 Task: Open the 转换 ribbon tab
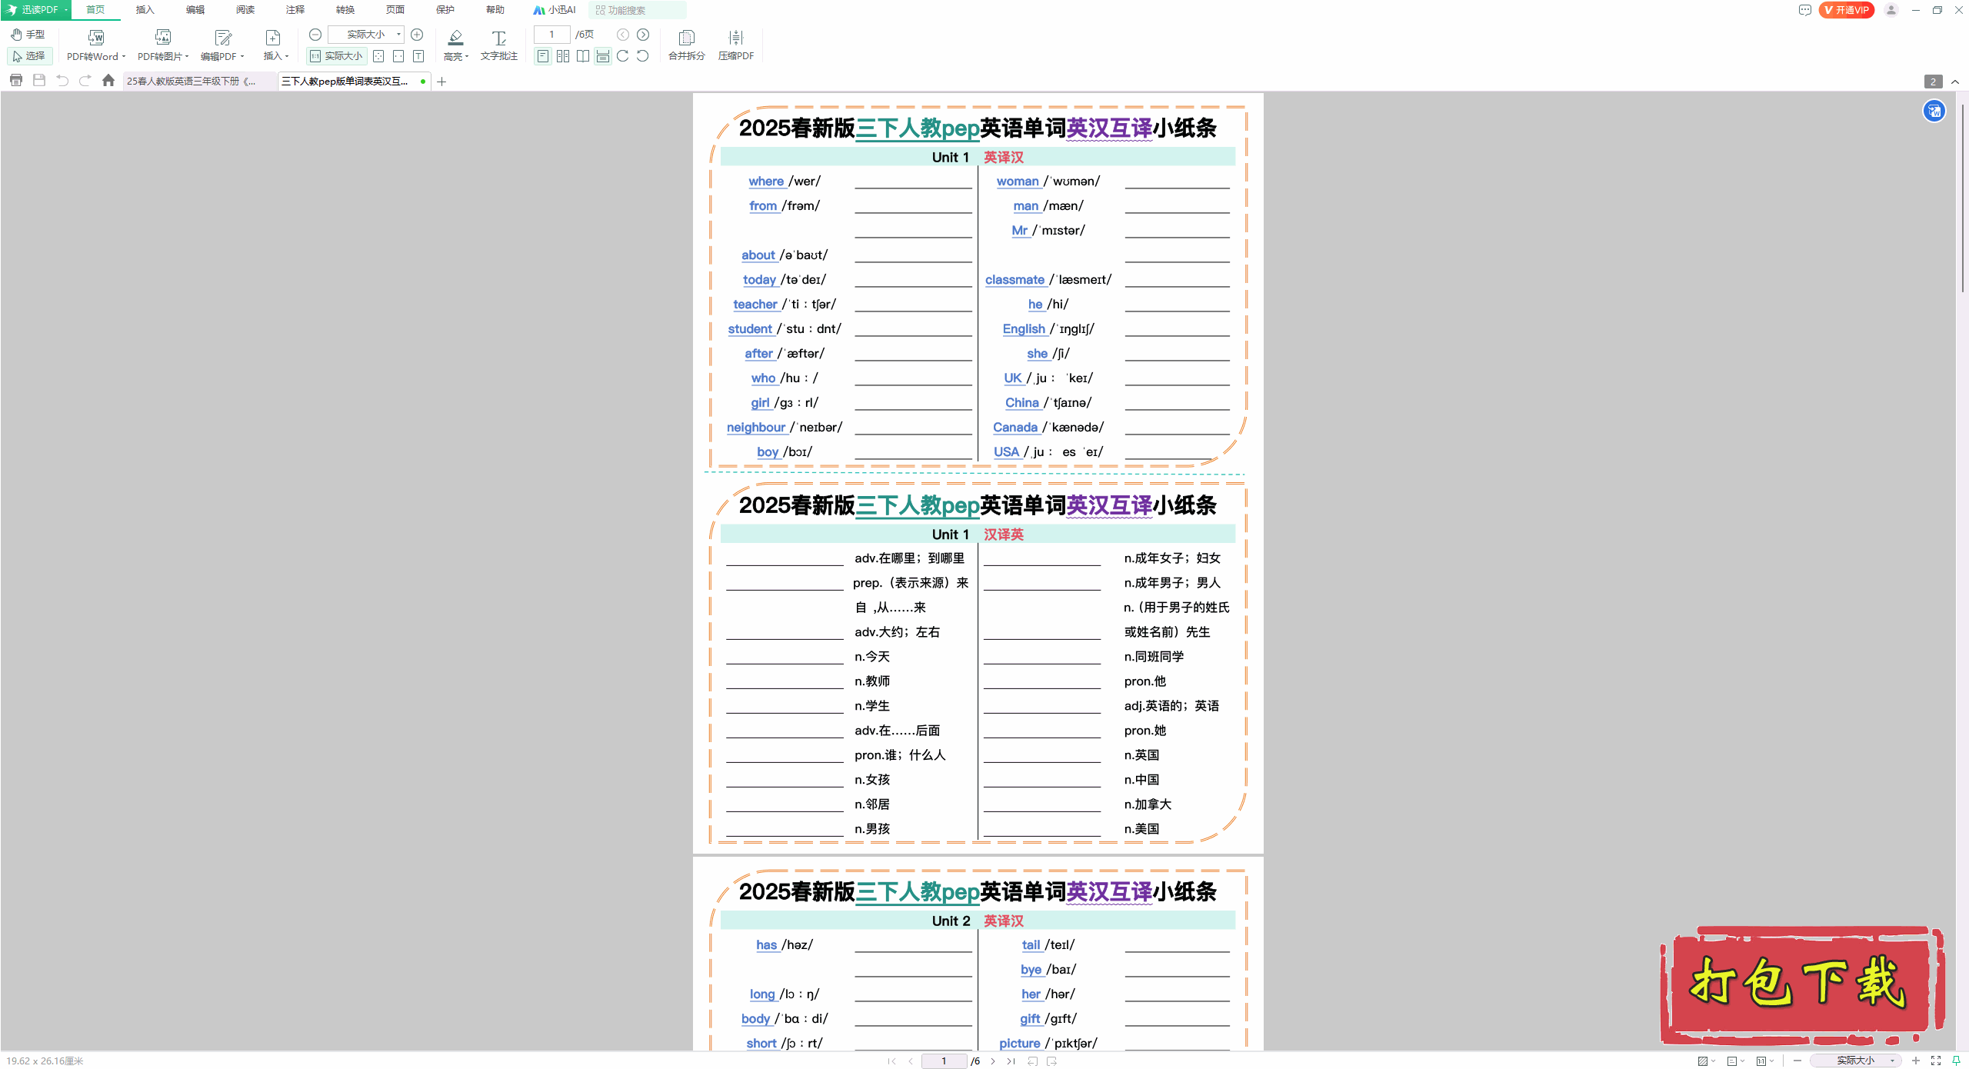click(x=345, y=10)
